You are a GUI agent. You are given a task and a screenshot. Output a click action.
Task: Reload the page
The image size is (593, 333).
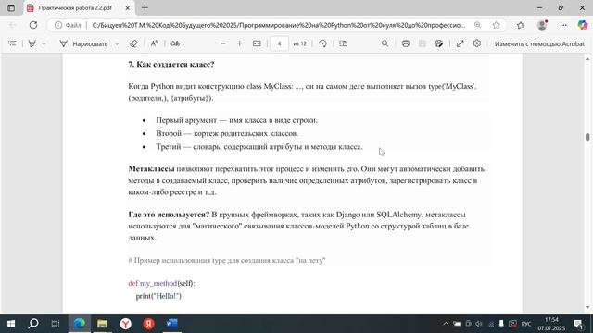33,25
